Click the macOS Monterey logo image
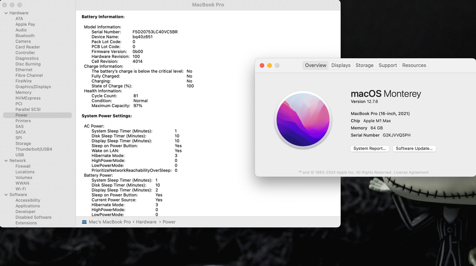This screenshot has width=476, height=266. [x=303, y=120]
